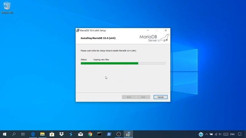Open the black terminal window icon
Image resolution: width=246 pixels, height=138 pixels.
point(100,134)
